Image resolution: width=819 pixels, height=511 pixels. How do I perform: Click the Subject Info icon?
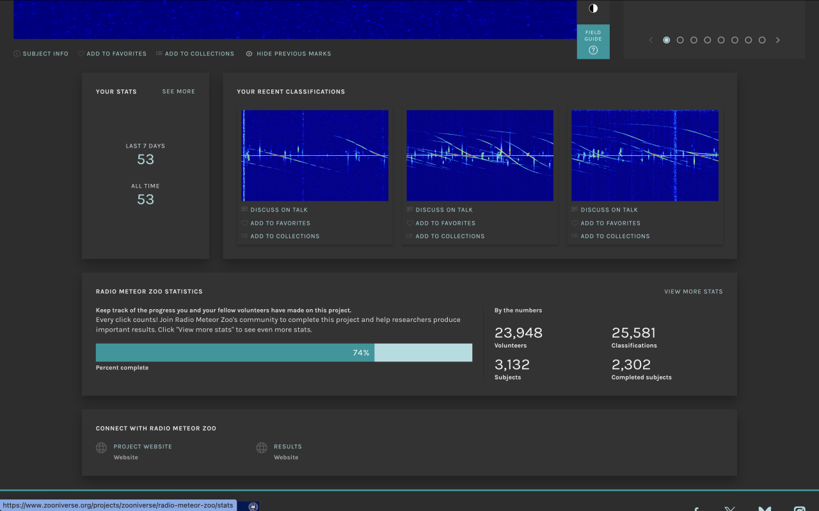(x=17, y=54)
